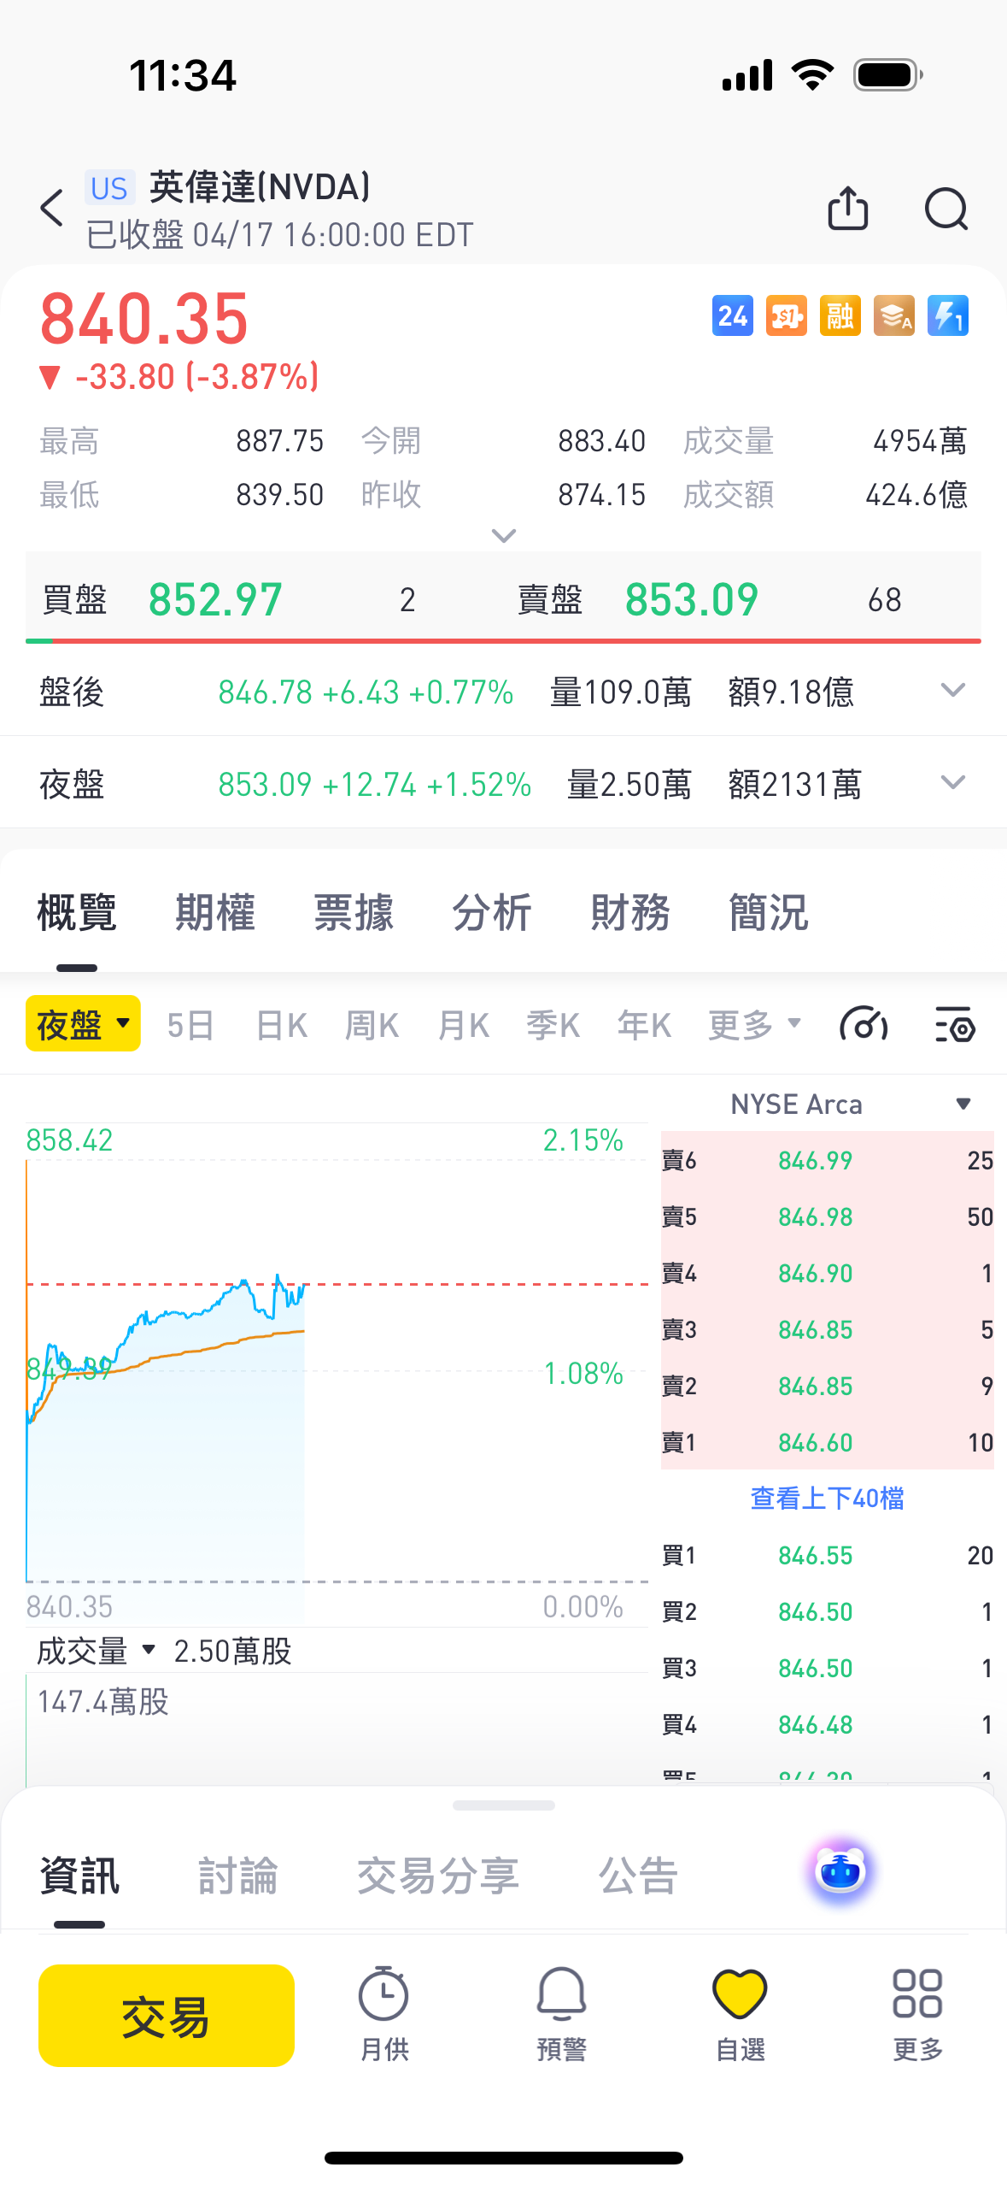Tap the yellow 融 margin badge
Screen dimensions: 1007x2185
click(840, 316)
